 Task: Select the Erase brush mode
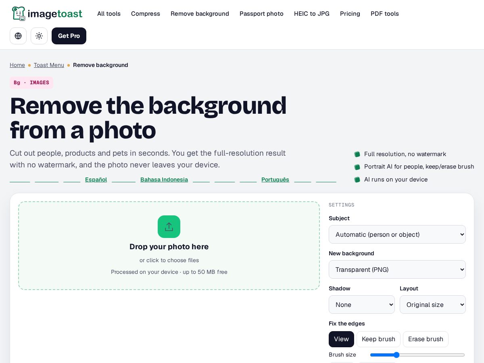(x=426, y=339)
